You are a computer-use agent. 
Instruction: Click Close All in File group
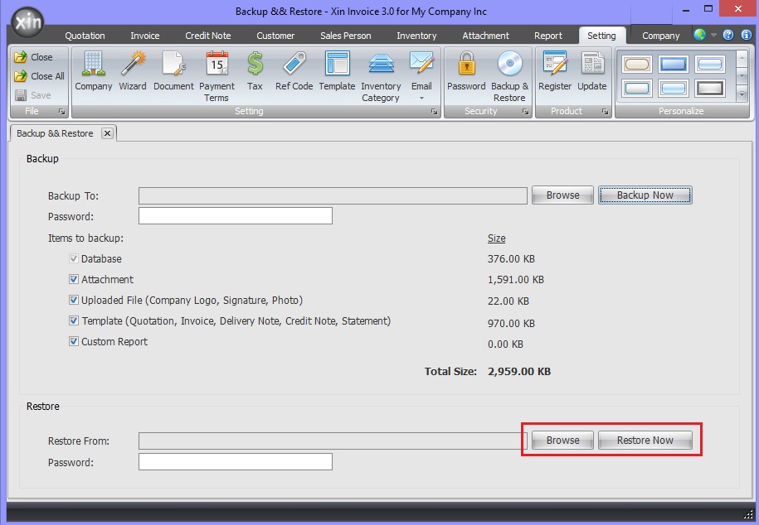(39, 76)
